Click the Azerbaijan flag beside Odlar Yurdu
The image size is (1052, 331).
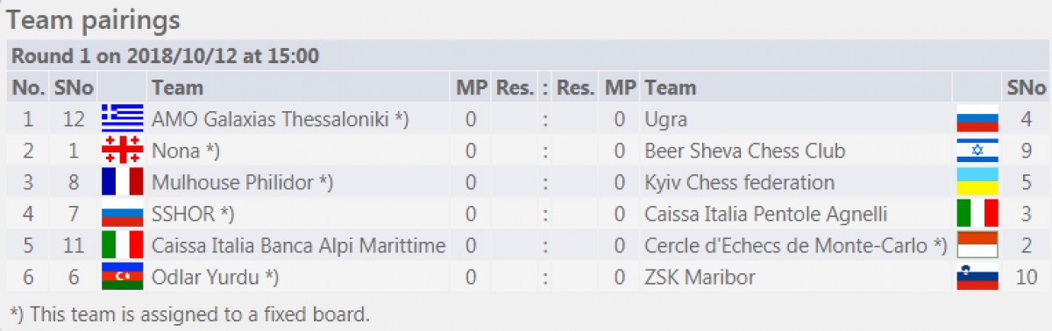(x=122, y=277)
